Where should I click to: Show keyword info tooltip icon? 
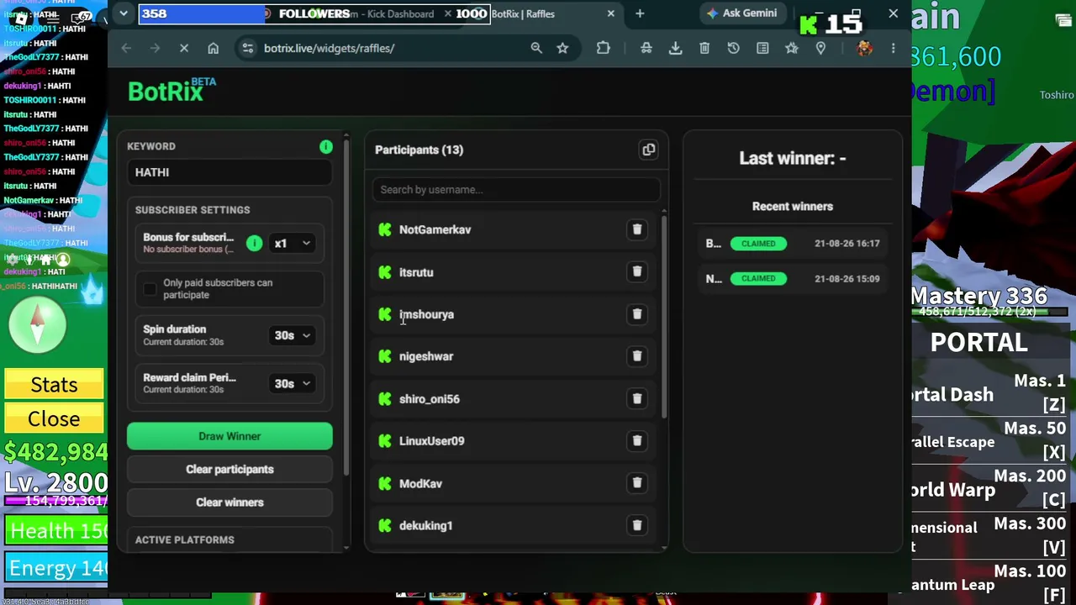tap(326, 147)
